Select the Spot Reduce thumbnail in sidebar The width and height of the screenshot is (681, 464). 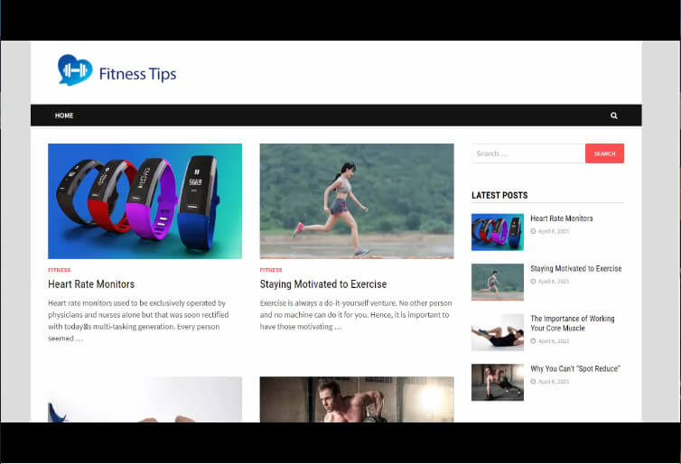(x=498, y=383)
